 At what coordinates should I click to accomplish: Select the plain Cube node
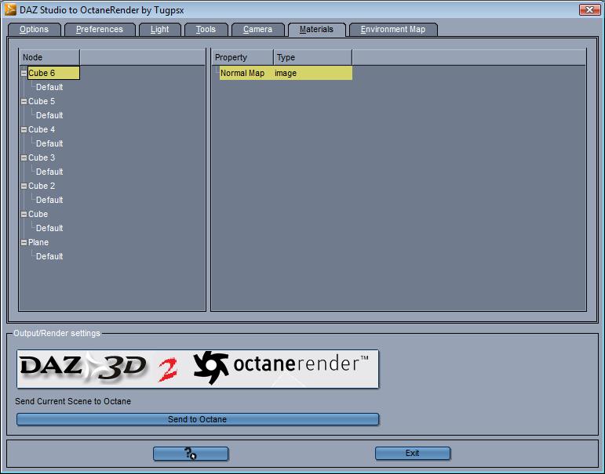38,214
